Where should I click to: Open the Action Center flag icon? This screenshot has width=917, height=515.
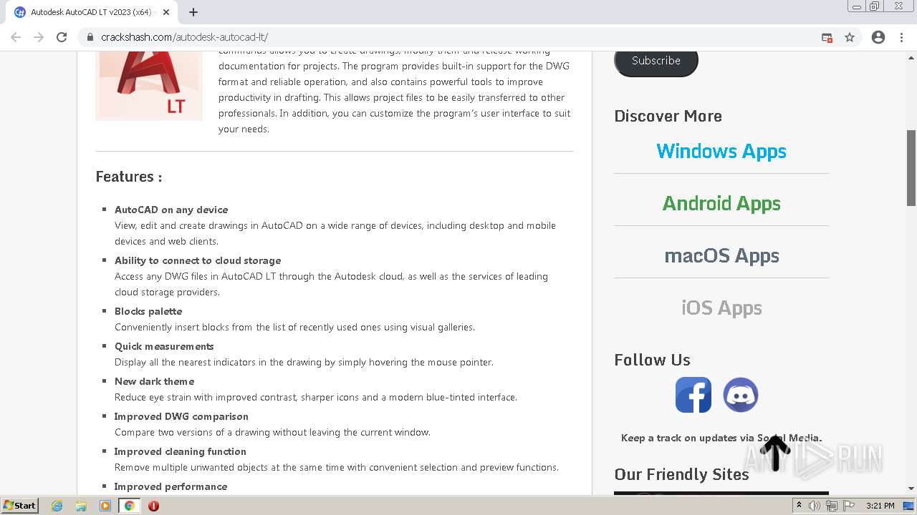849,506
